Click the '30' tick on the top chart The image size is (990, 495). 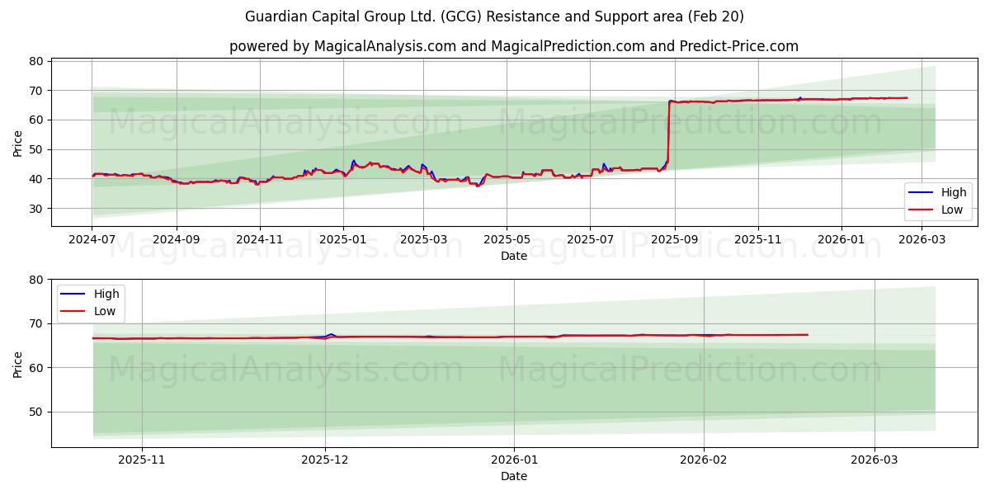coord(36,209)
